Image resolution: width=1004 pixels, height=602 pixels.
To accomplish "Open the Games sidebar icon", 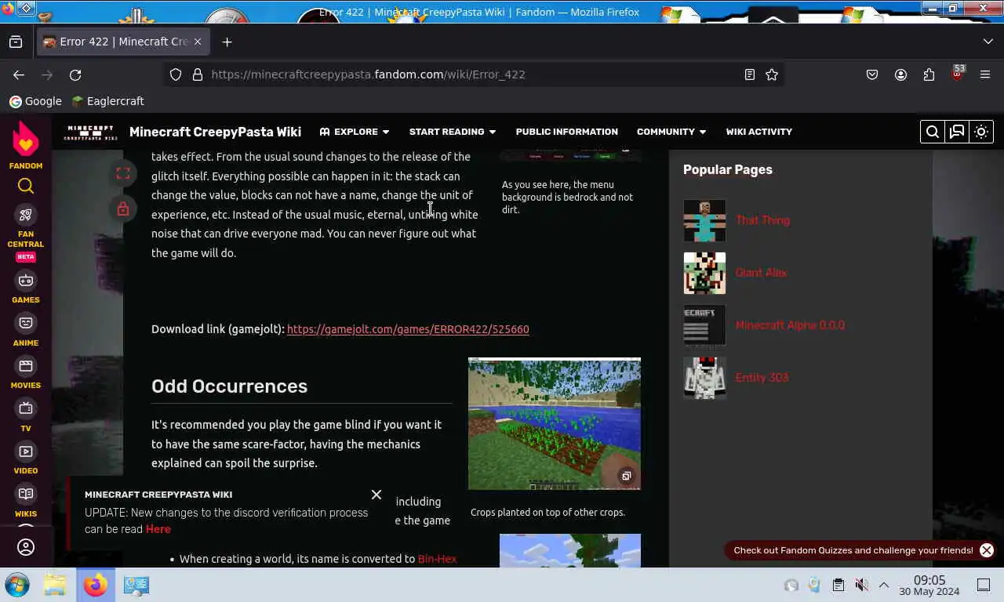I will [x=26, y=281].
